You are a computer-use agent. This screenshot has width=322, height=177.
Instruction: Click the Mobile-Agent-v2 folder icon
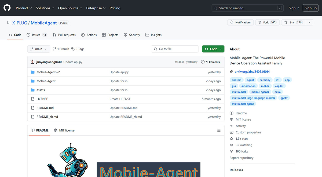32,72
